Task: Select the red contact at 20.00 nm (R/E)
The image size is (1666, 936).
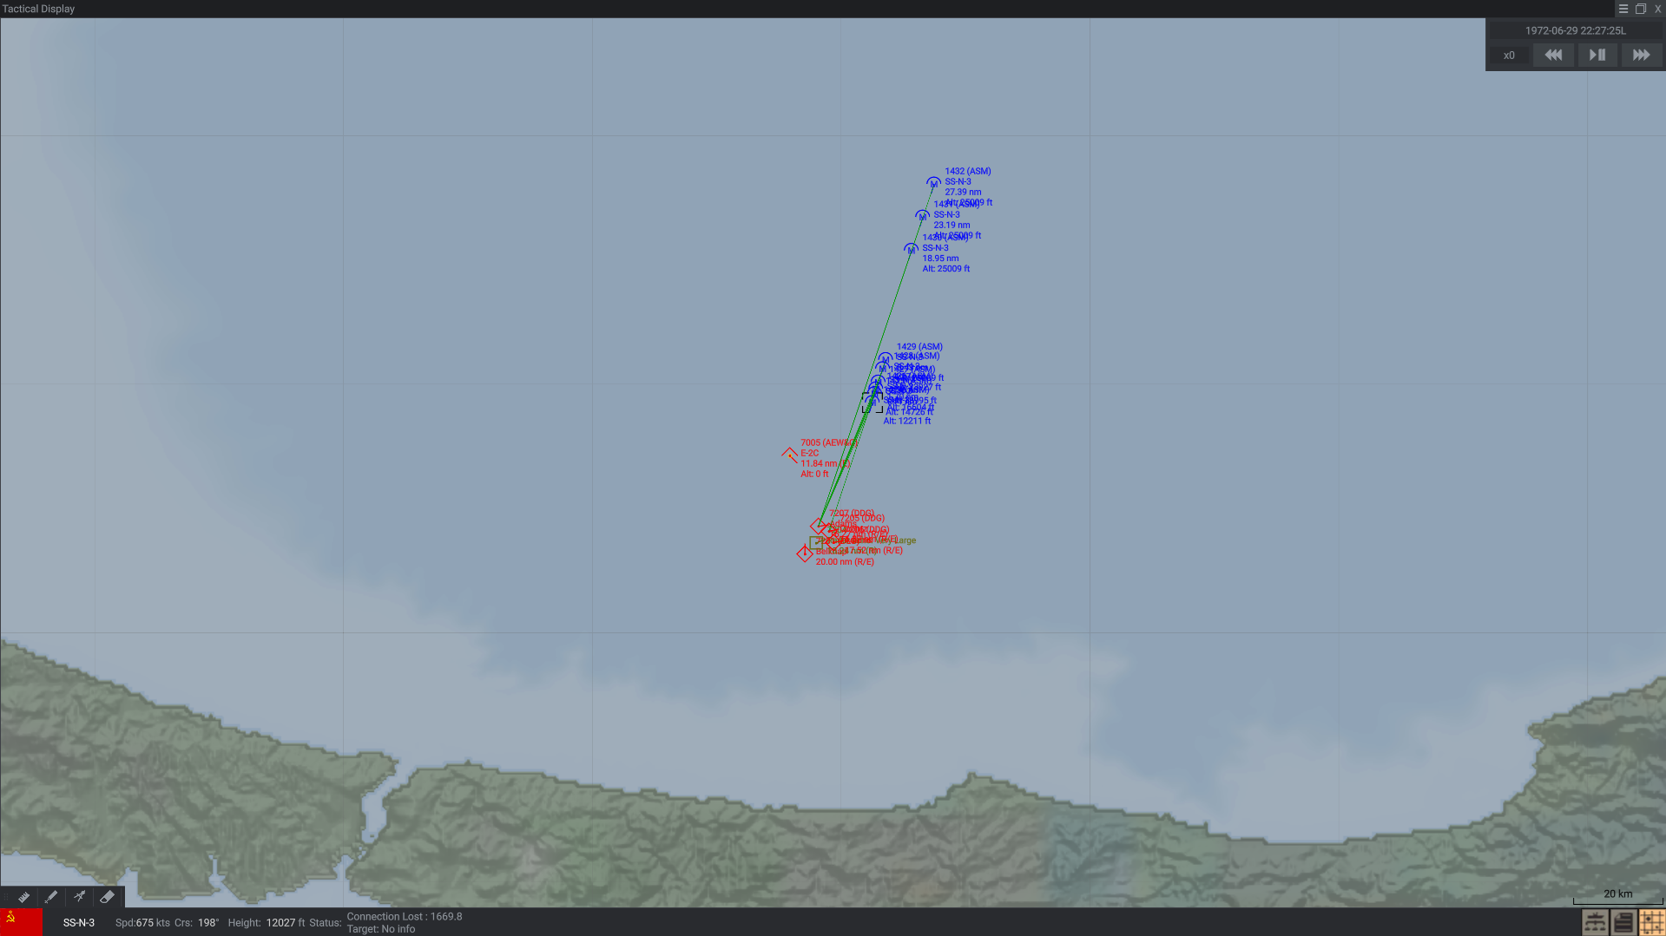Action: coord(805,553)
